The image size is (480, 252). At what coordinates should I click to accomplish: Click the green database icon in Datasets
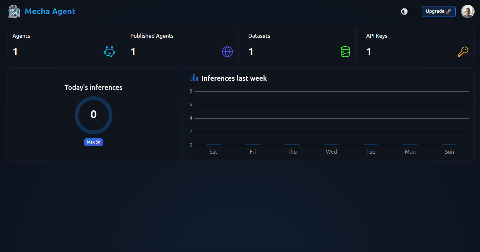pyautogui.click(x=345, y=52)
